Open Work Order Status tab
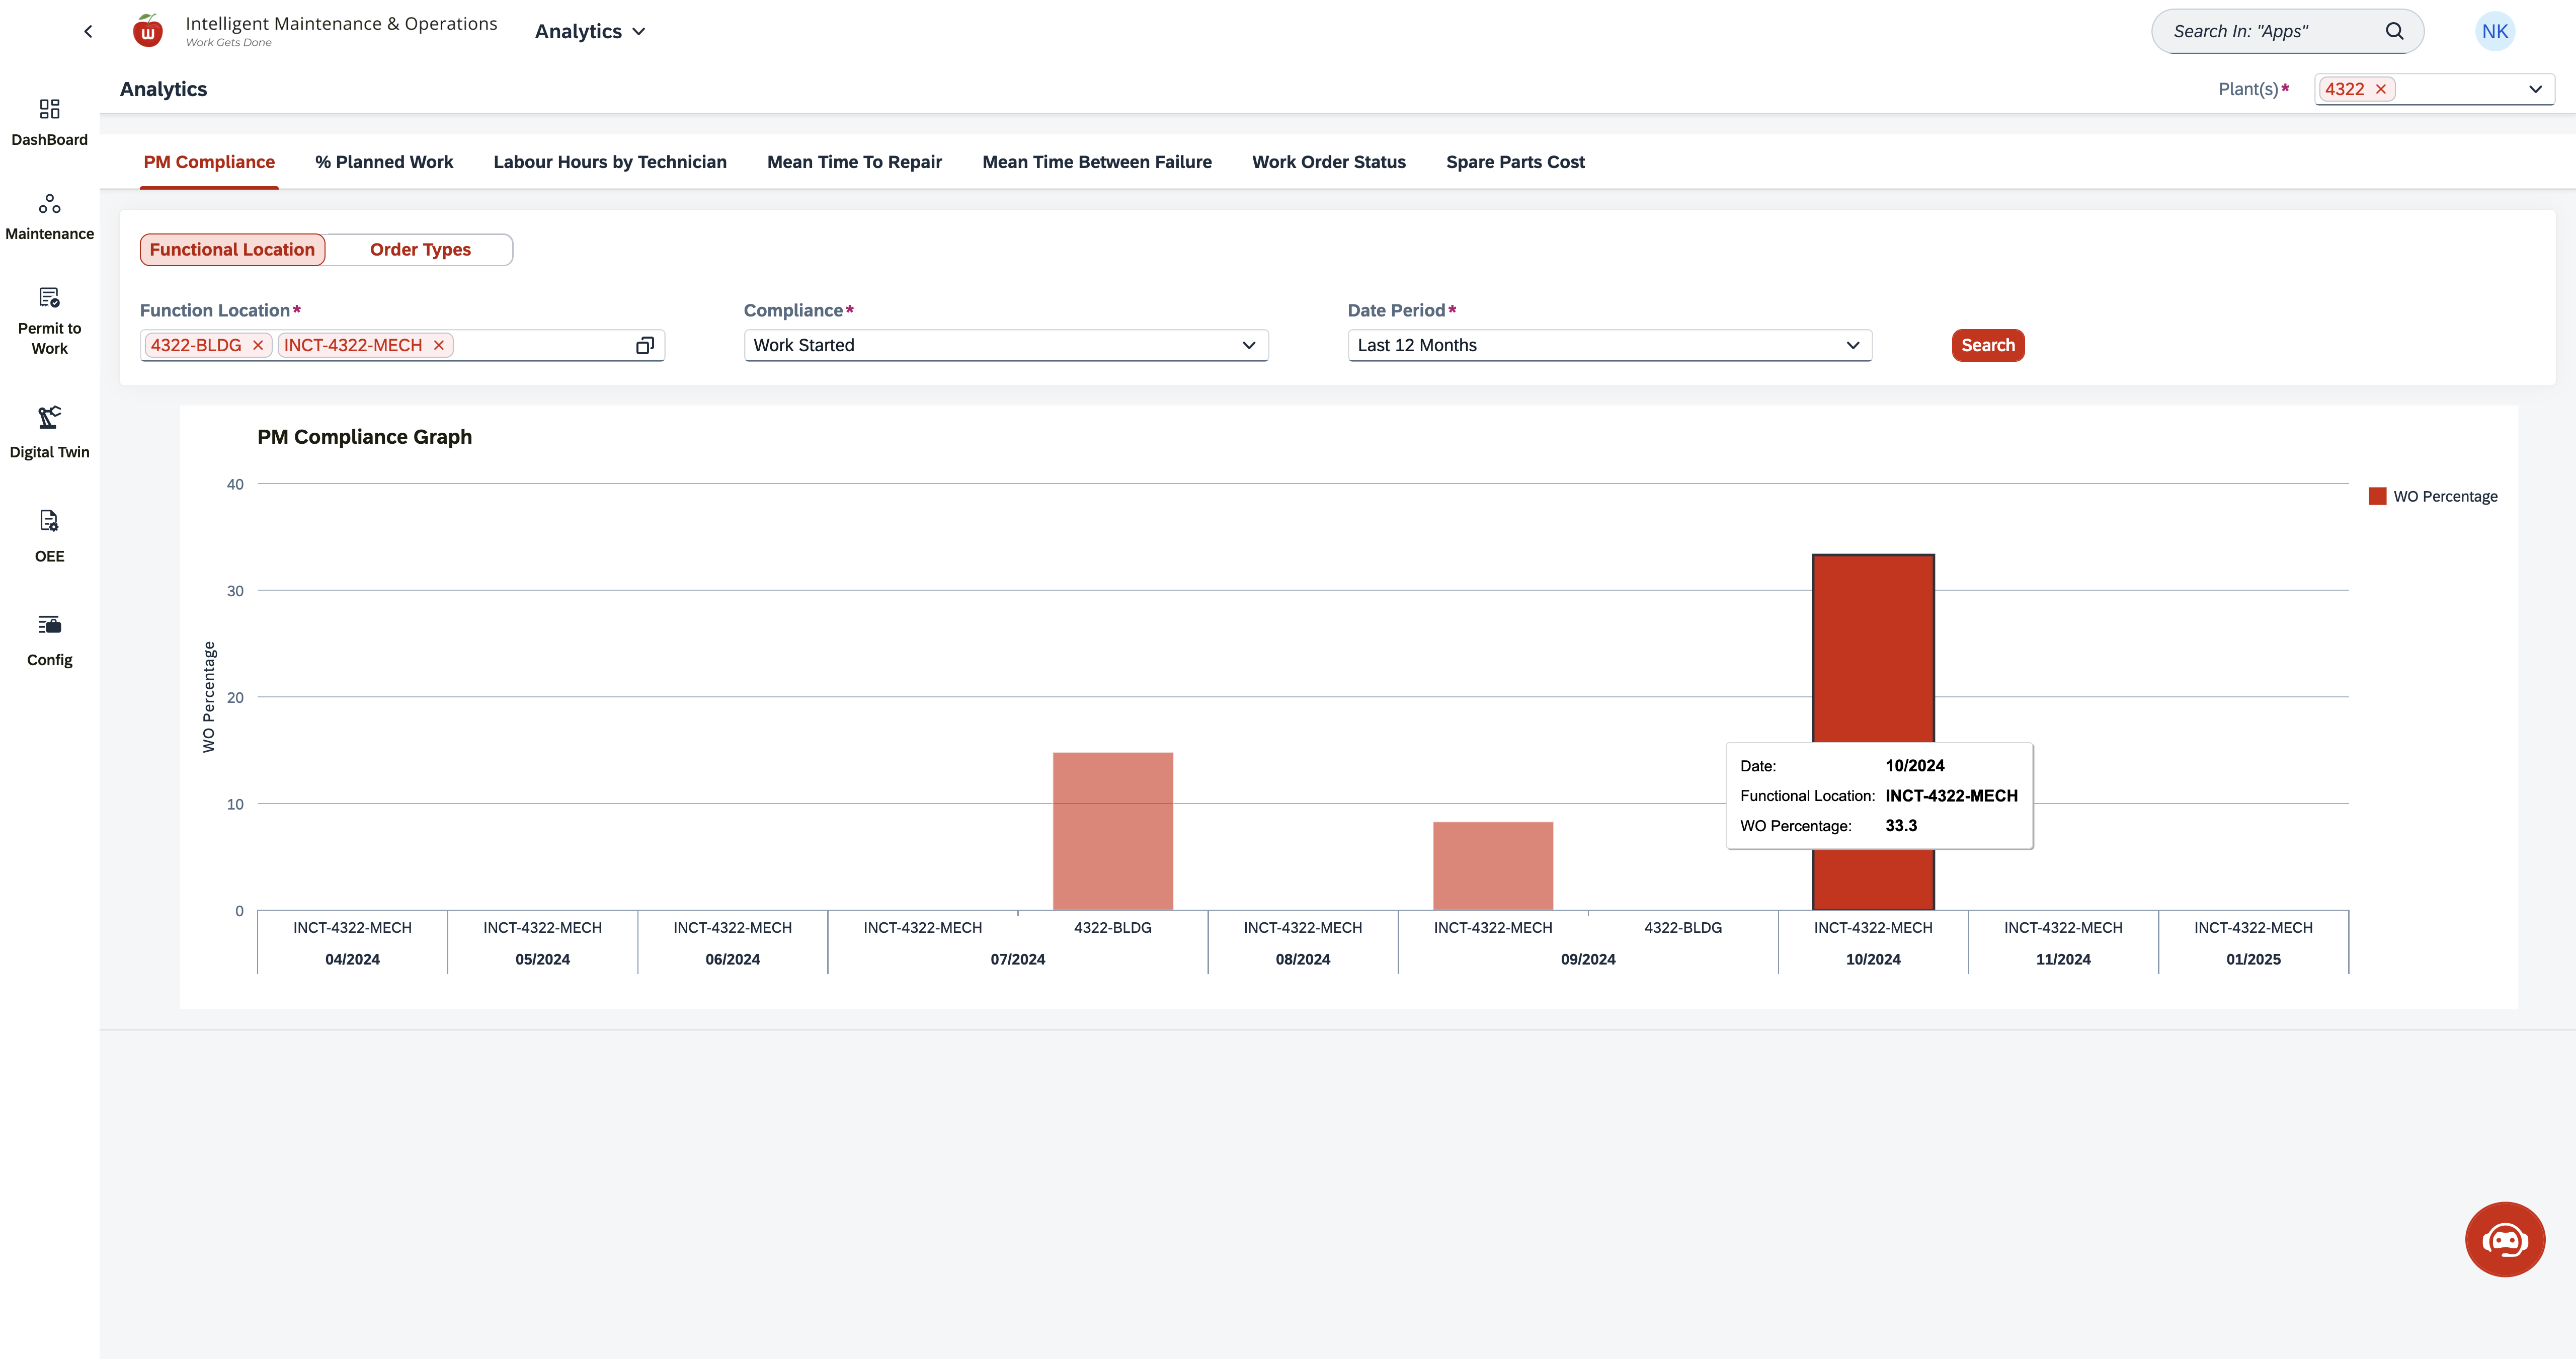Image resolution: width=2576 pixels, height=1359 pixels. click(1329, 162)
